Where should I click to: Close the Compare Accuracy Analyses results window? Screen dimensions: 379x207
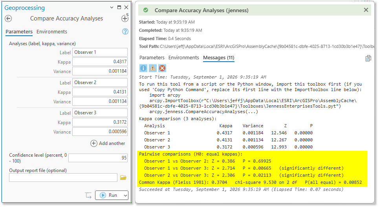[366, 10]
